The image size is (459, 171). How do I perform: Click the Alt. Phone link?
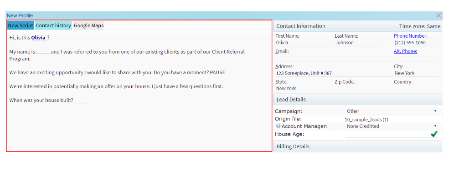pyautogui.click(x=405, y=51)
